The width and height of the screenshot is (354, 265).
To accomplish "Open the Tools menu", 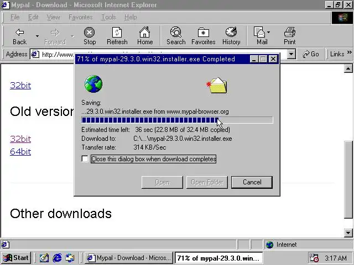I will coord(108,17).
